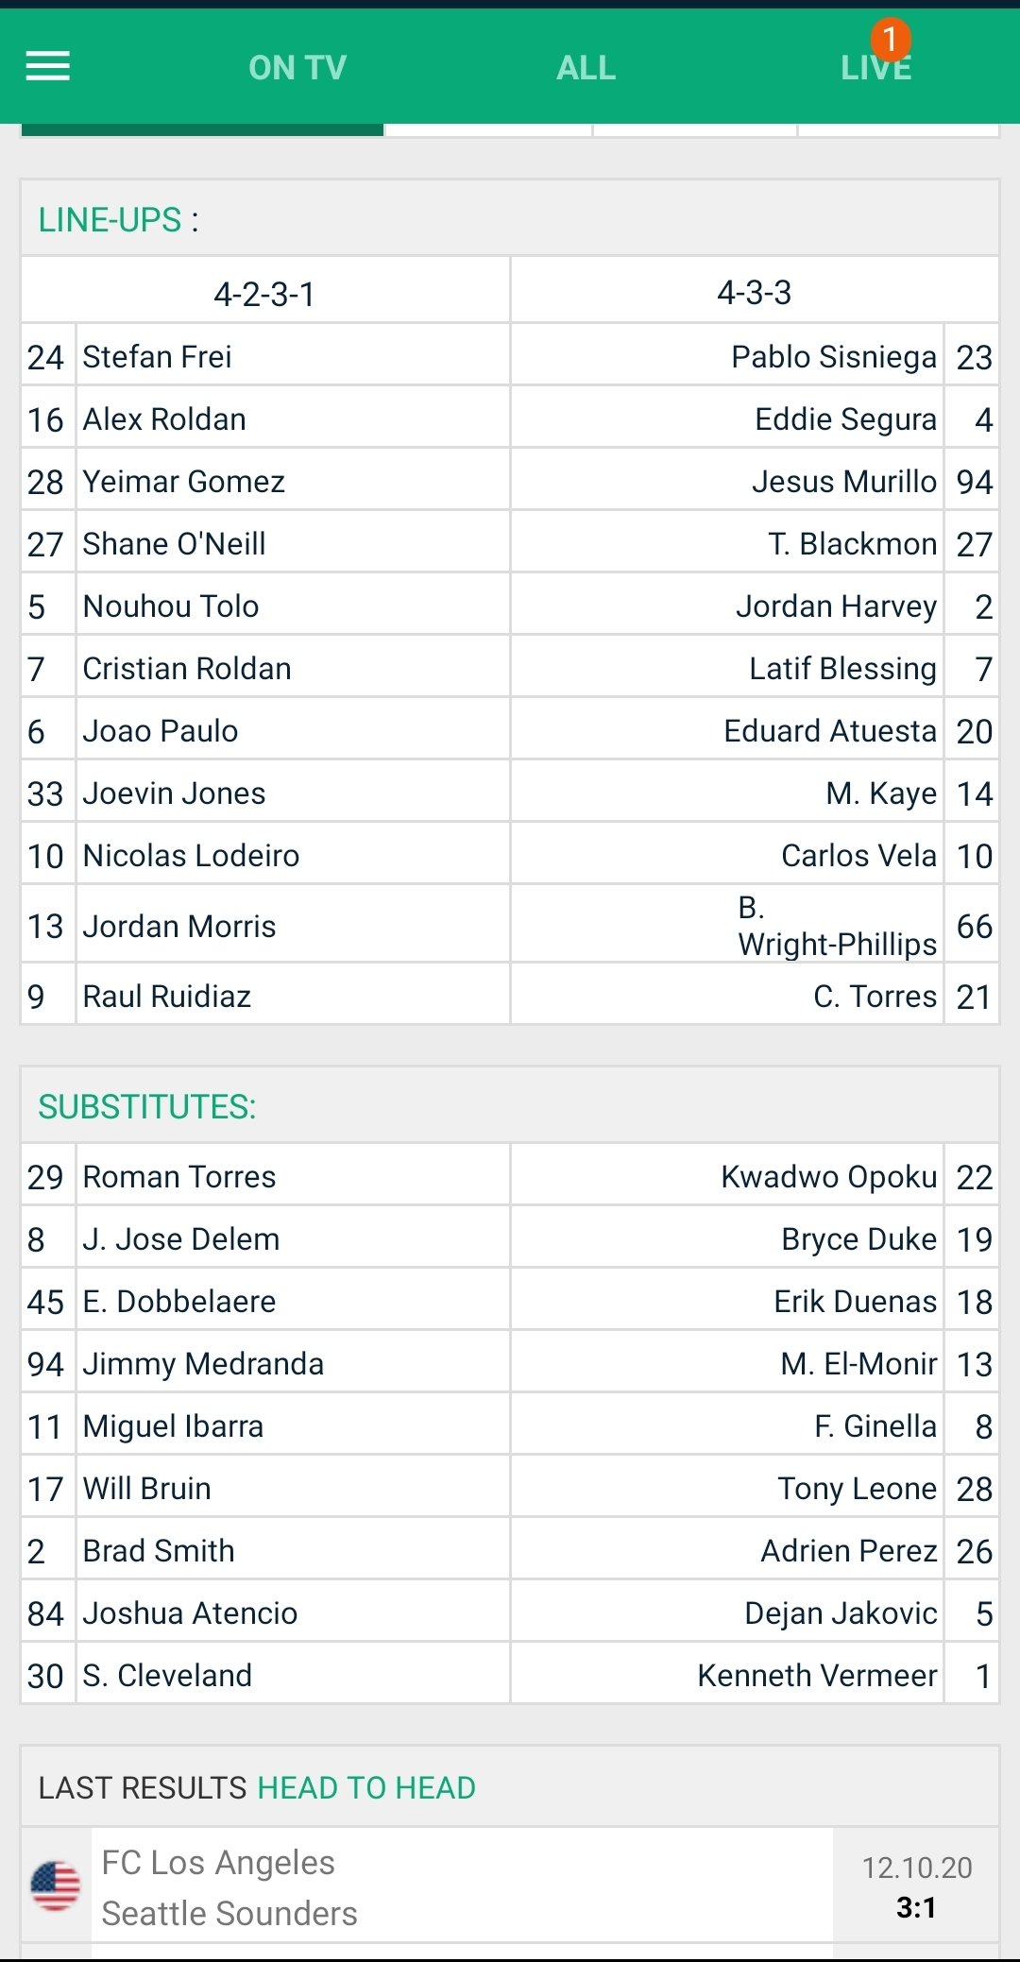The width and height of the screenshot is (1020, 1962).
Task: Open the hamburger menu icon
Action: [47, 67]
